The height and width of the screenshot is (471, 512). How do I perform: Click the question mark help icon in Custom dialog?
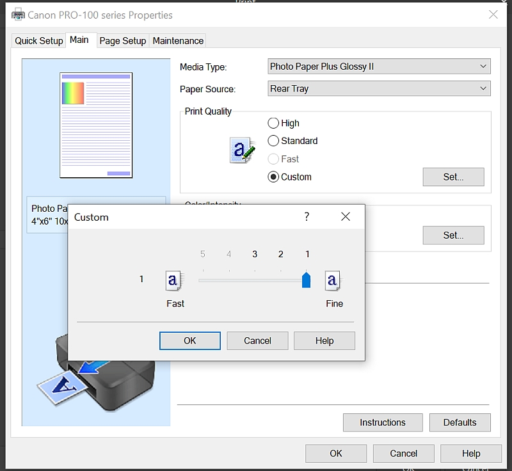point(307,217)
